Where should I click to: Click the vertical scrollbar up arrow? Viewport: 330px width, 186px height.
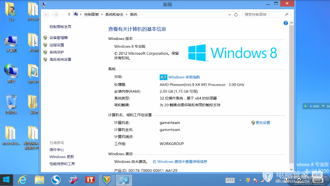291,23
